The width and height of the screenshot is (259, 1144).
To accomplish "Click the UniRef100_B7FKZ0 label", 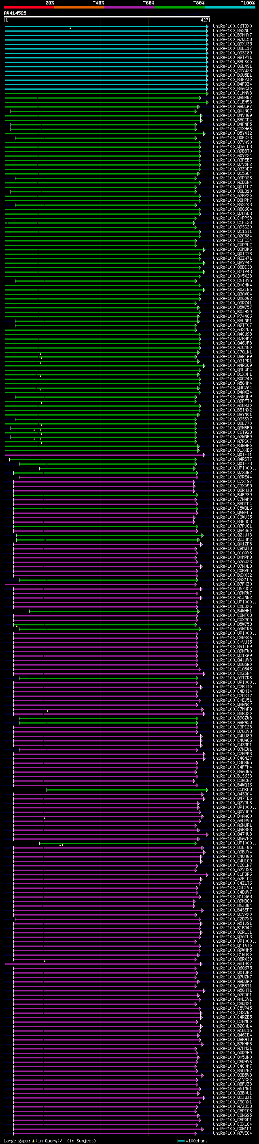I will click(232, 584).
